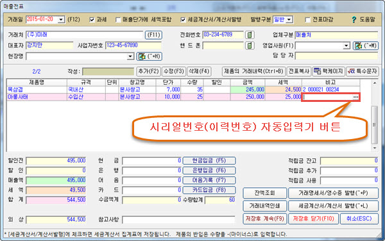385x241 pixels.
Task: Click 삭제(F4) button
Action: pos(199,71)
